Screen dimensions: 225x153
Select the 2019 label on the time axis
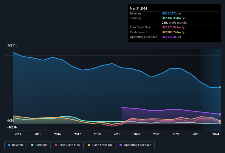point(117,134)
